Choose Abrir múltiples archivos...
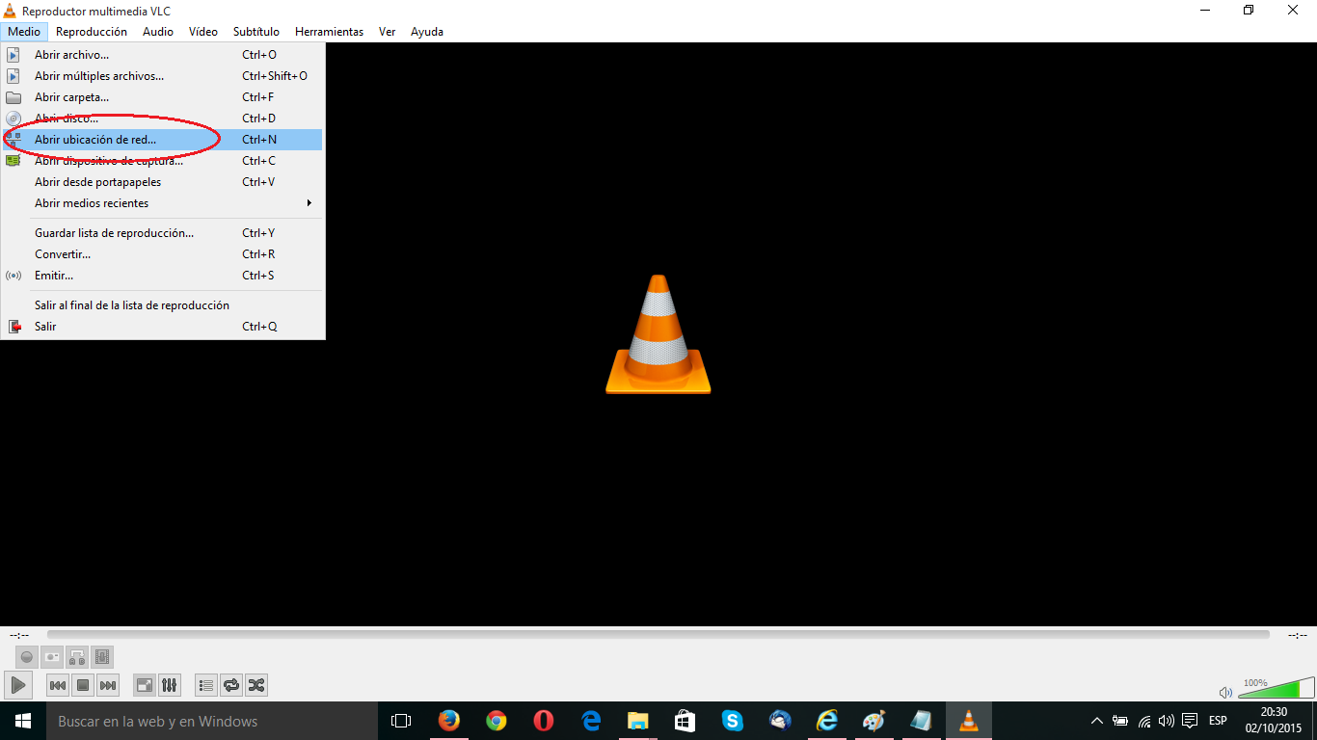Screen dimensions: 1317x740 click(163, 76)
